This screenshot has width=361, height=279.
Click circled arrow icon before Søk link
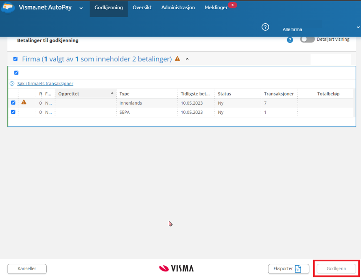pyautogui.click(x=12, y=84)
